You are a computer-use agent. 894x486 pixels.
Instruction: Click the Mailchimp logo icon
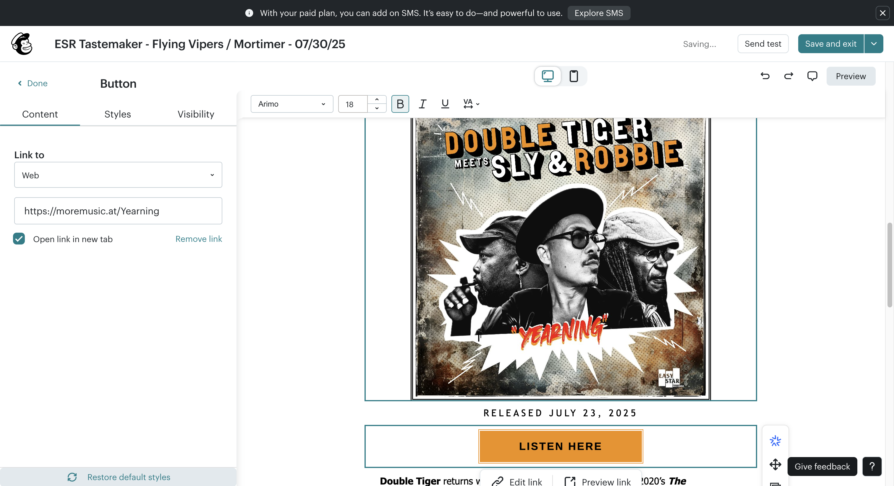pos(22,44)
